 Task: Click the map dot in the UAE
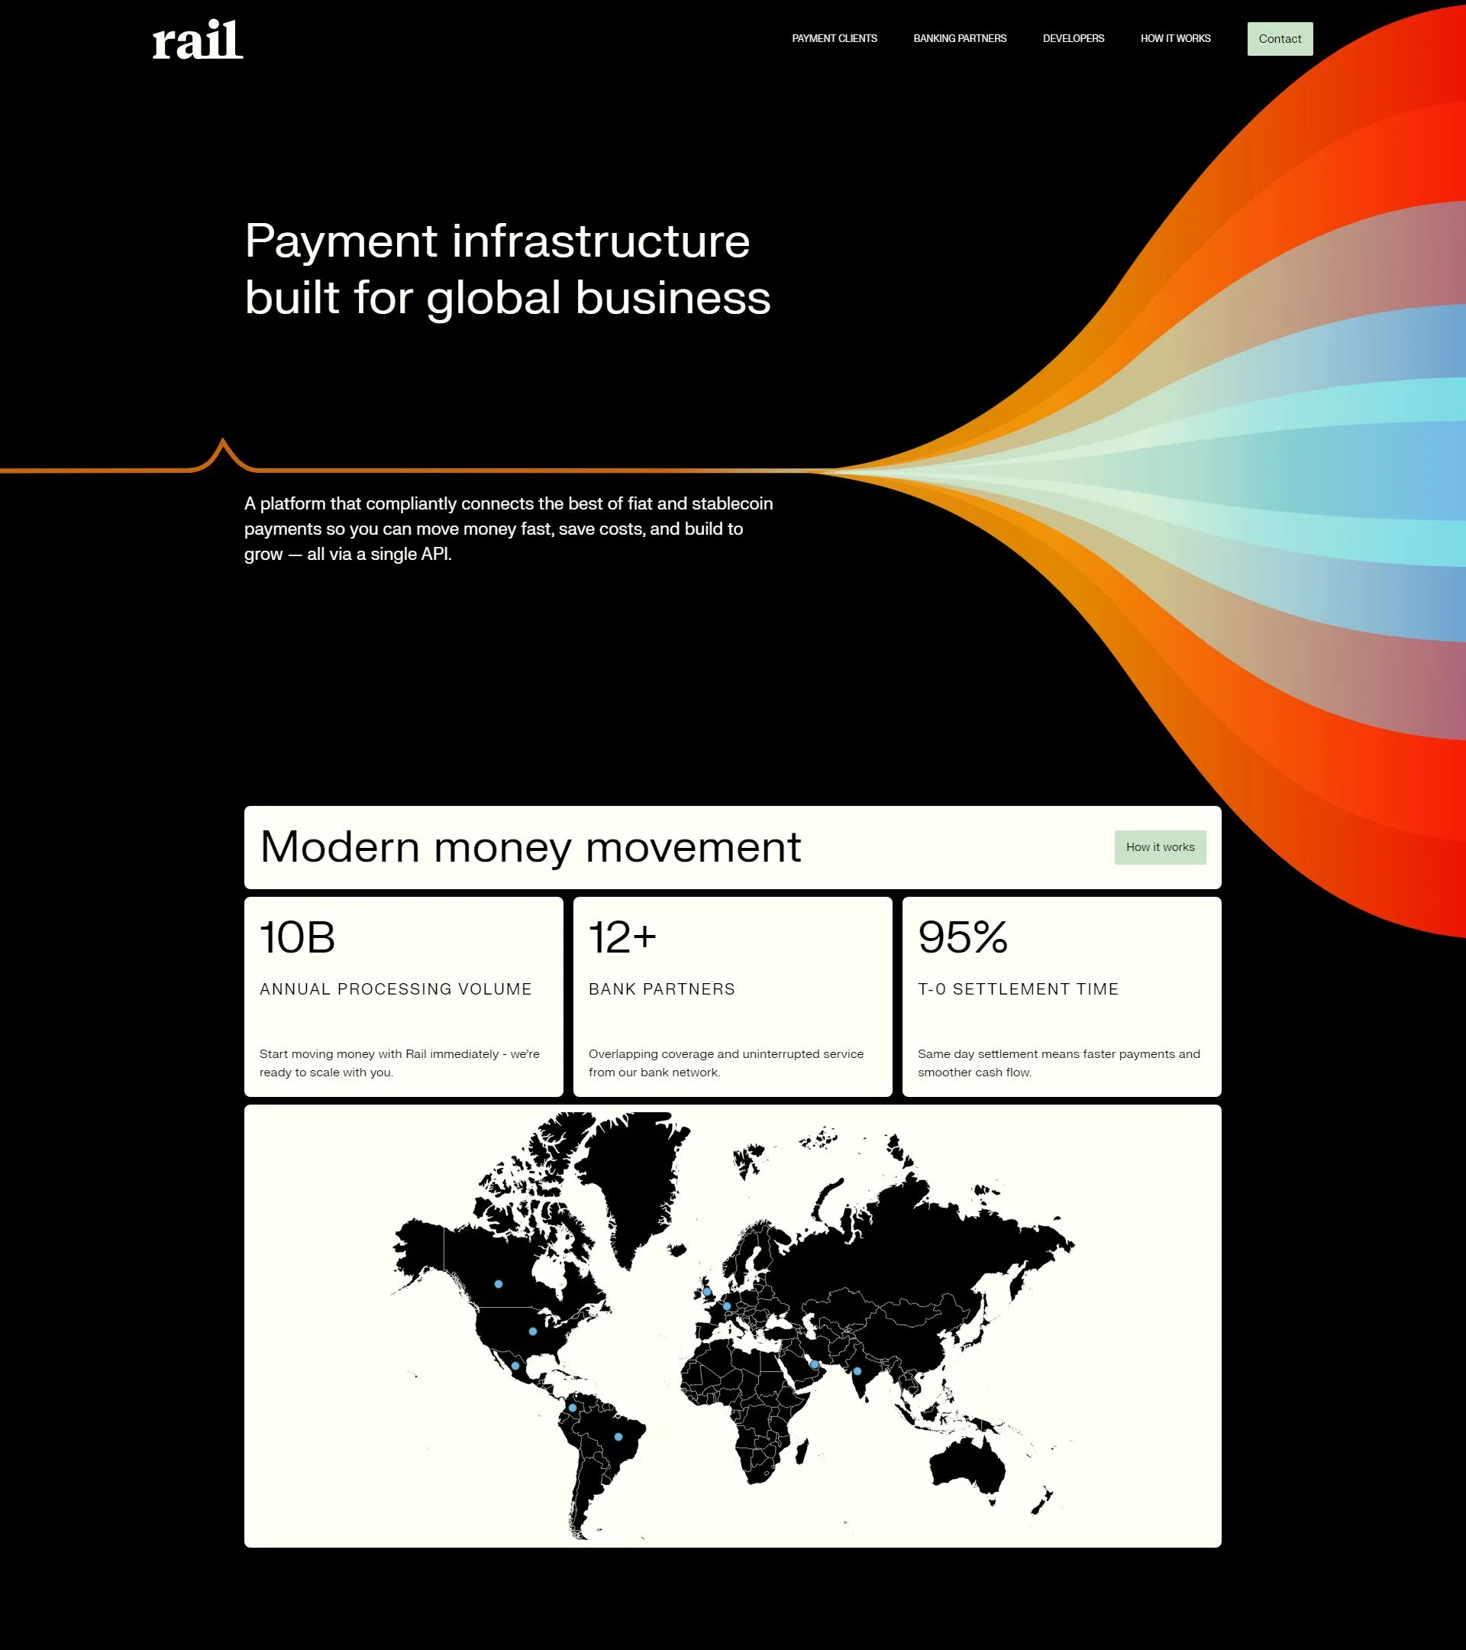coord(815,1365)
